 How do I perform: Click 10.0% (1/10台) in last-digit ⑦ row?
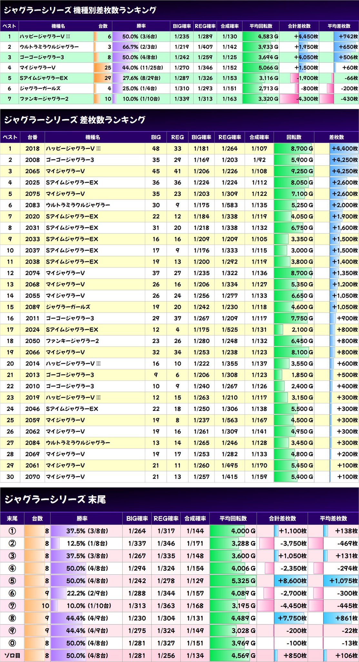[x=89, y=606]
